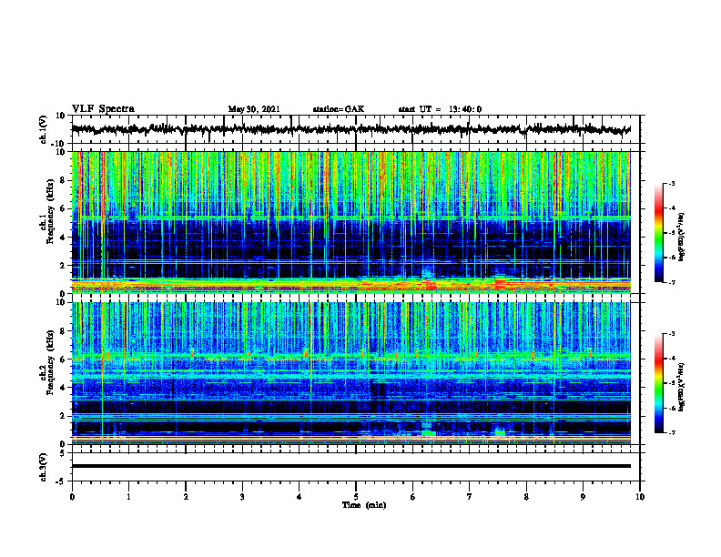The image size is (721, 557).
Task: Click tick label '6' on the Time axis
Action: coord(412,497)
